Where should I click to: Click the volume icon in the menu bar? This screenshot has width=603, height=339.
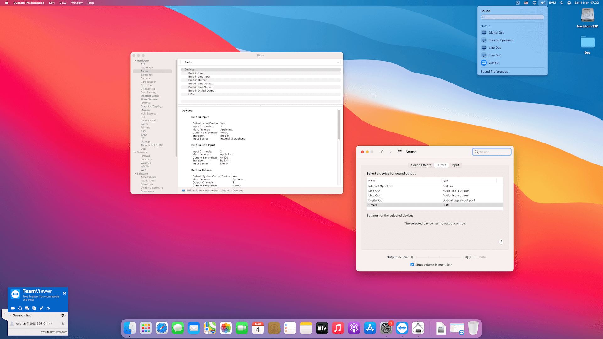[x=543, y=3]
